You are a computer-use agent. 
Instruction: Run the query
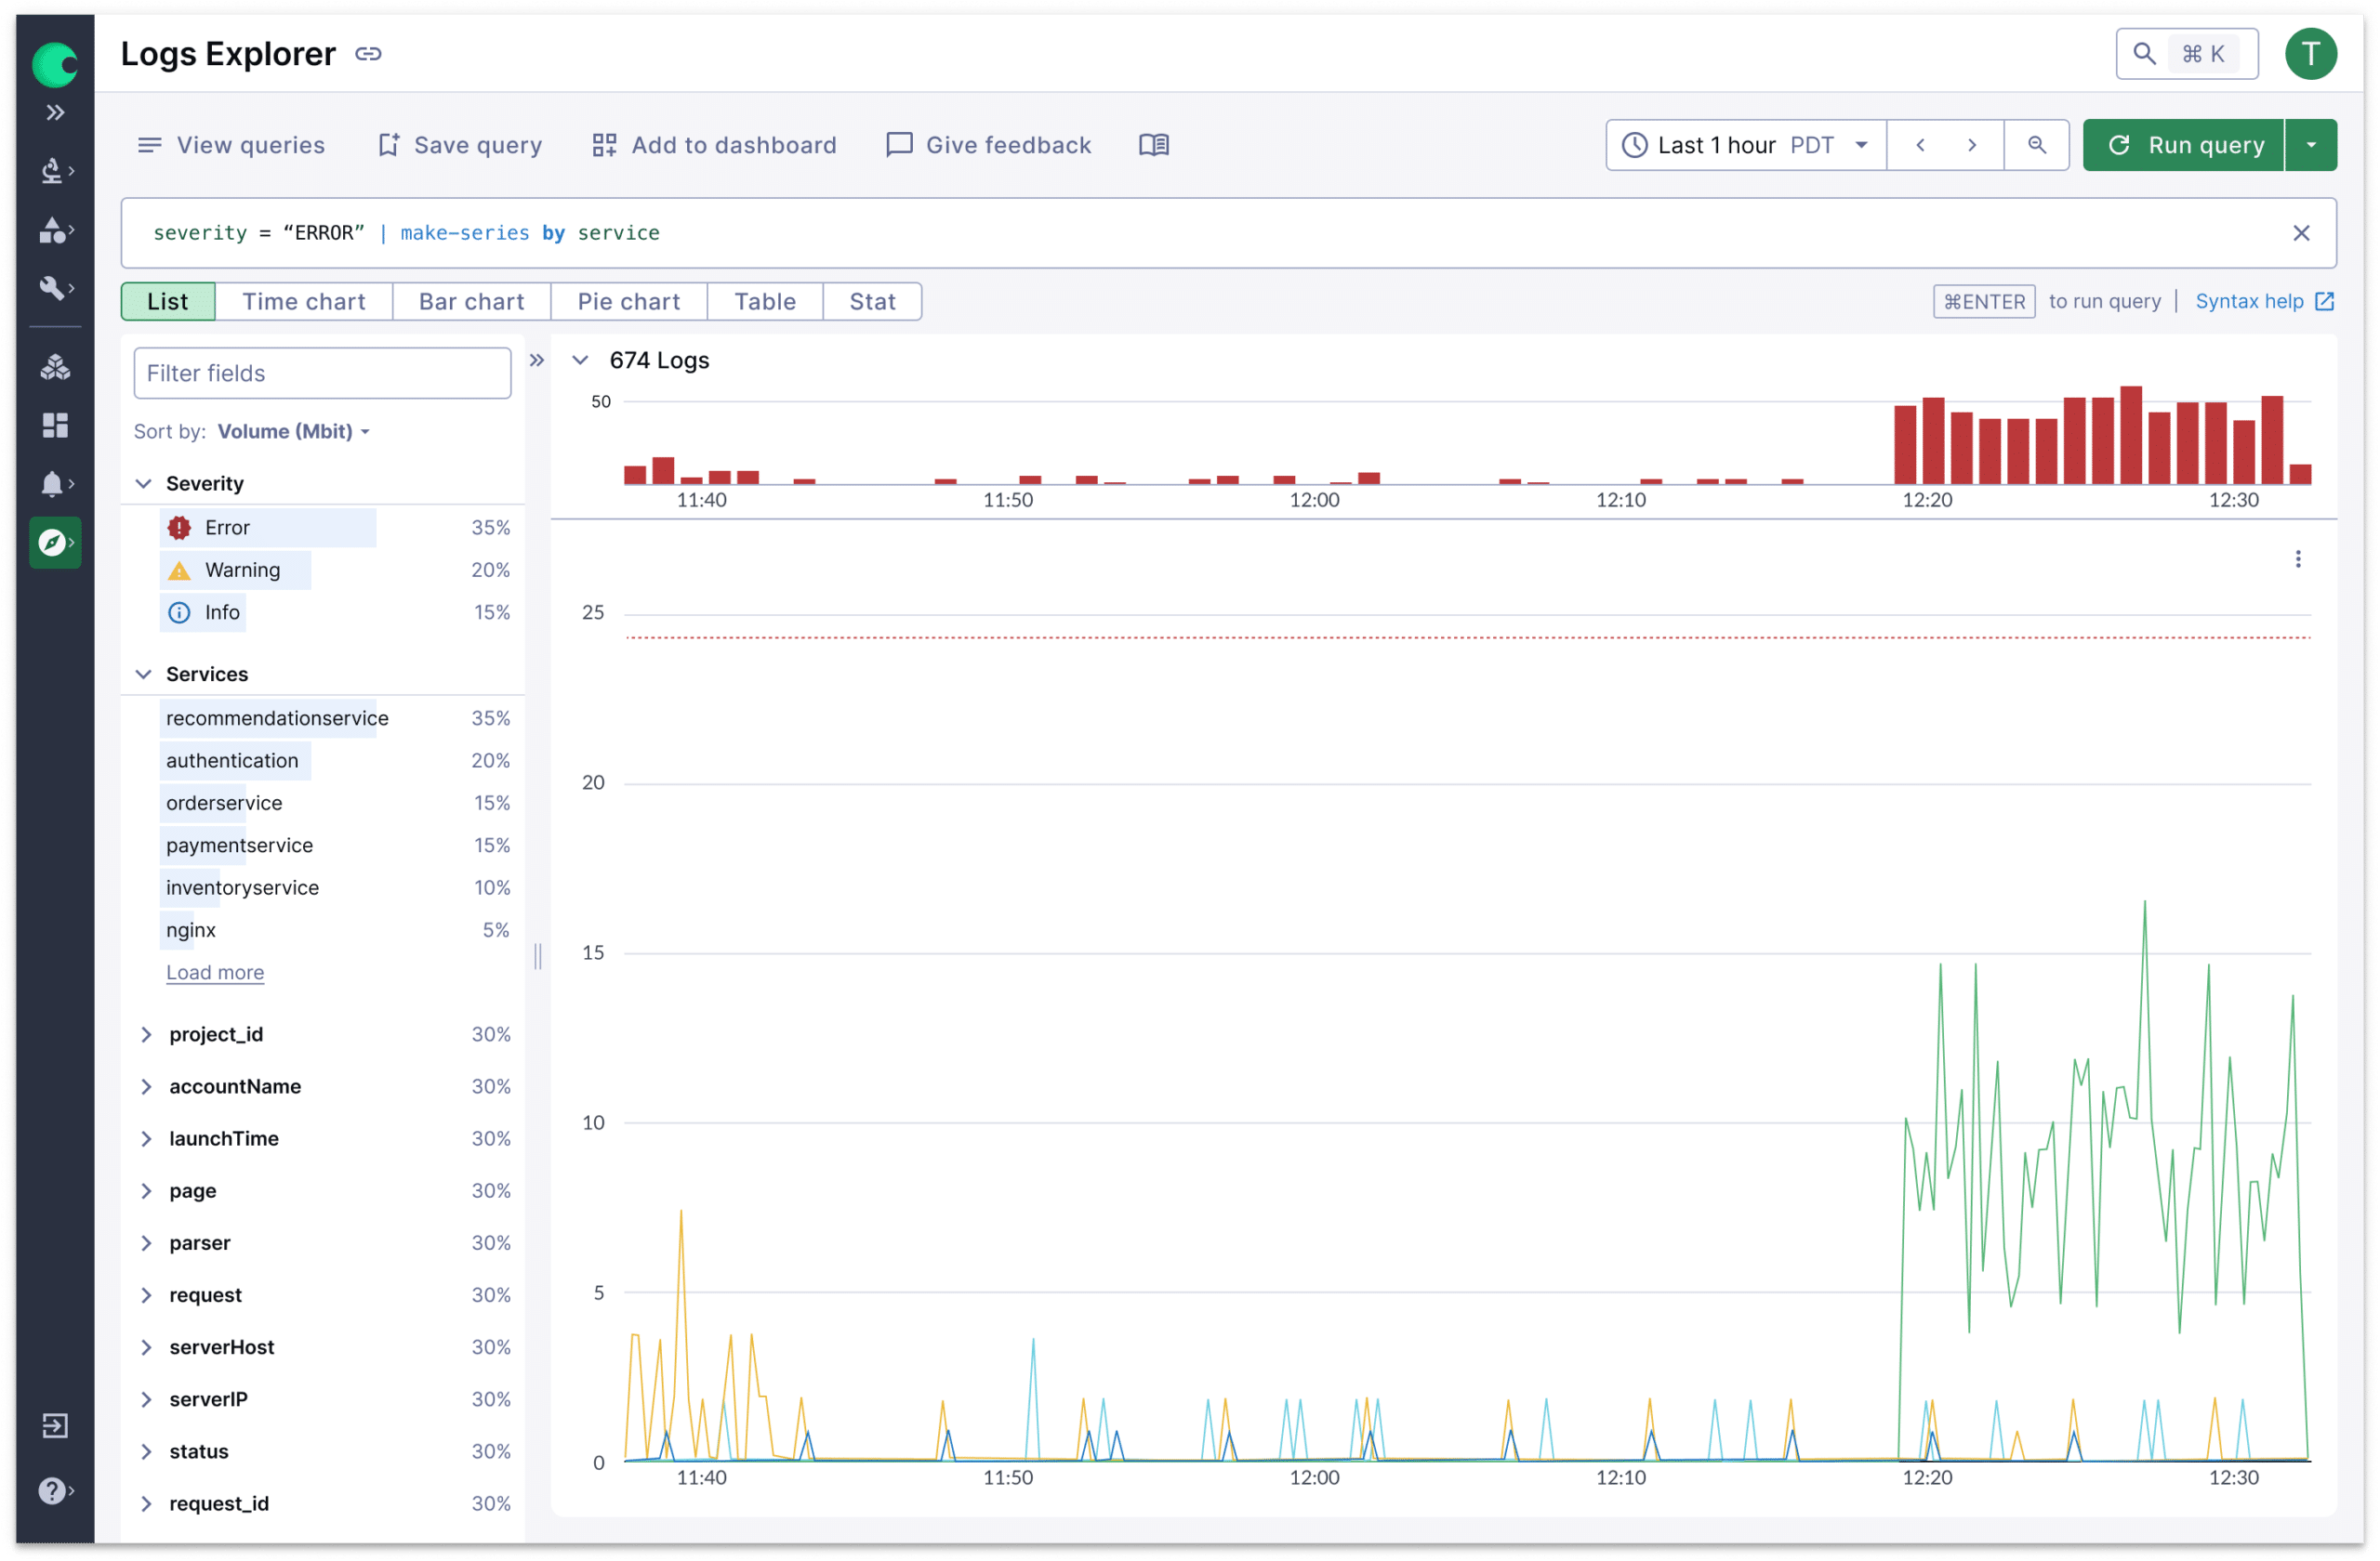tap(2184, 145)
